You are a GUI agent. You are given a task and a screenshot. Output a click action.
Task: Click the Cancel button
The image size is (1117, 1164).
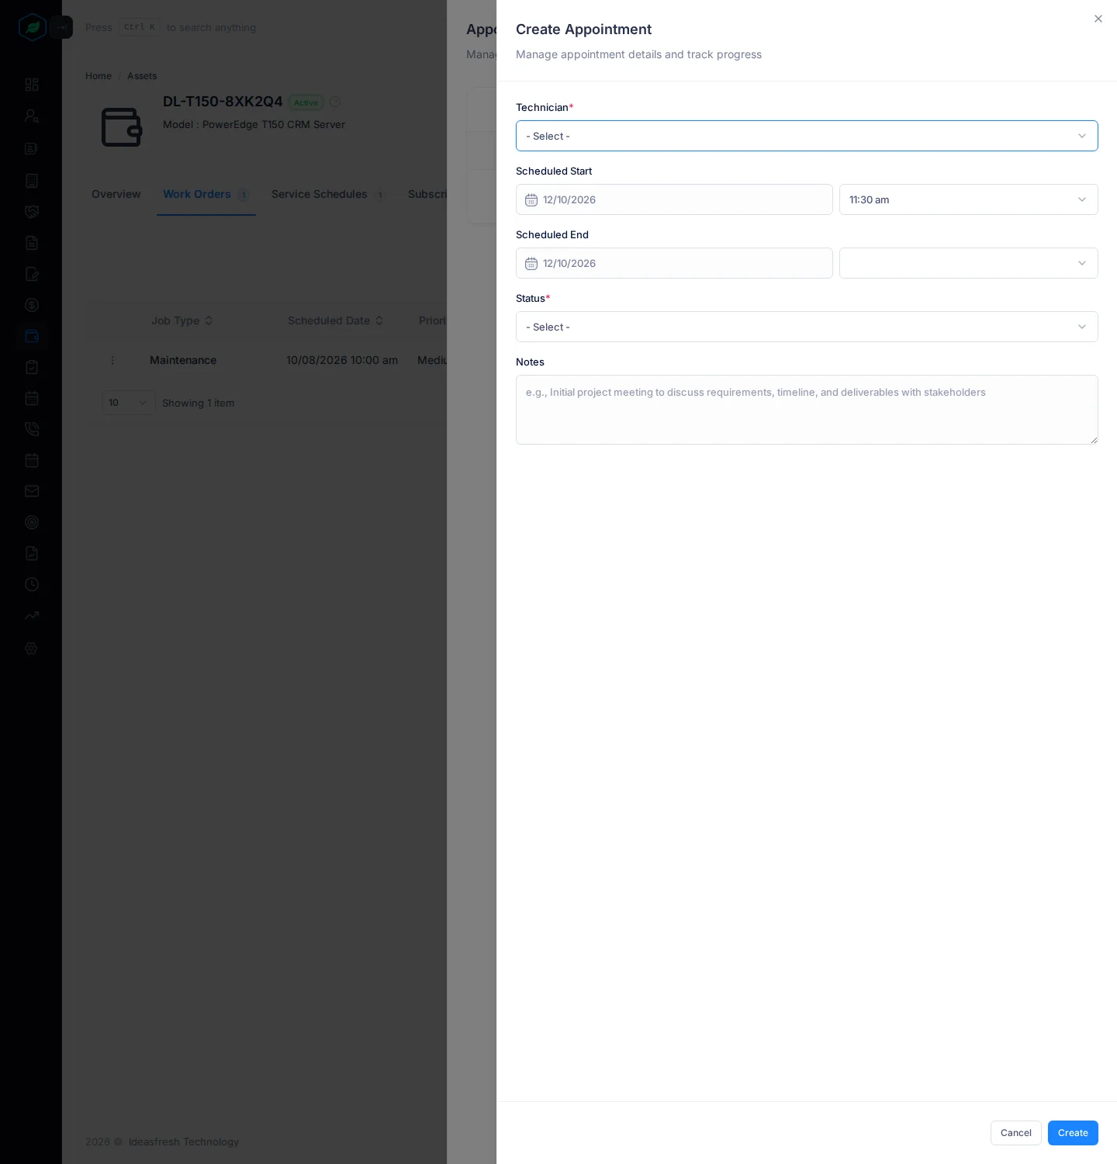[x=1016, y=1133]
